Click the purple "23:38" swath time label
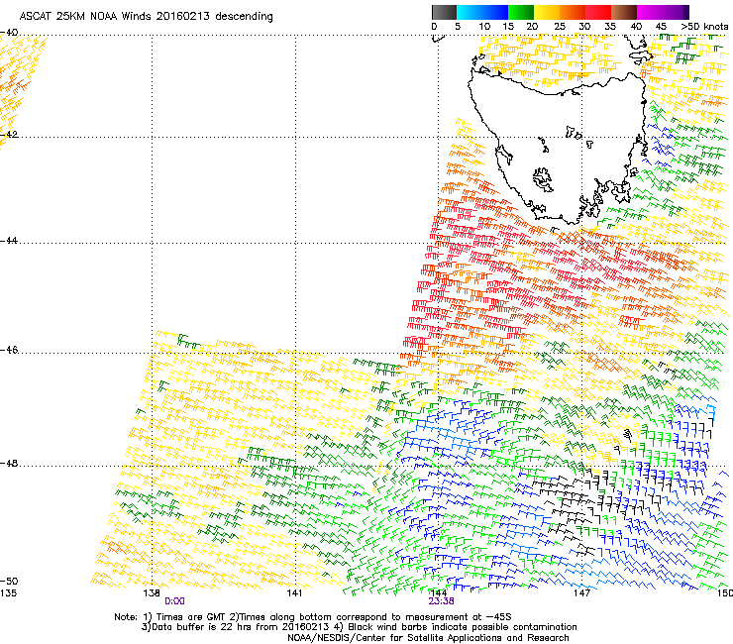This screenshot has height=644, width=733. 442,601
